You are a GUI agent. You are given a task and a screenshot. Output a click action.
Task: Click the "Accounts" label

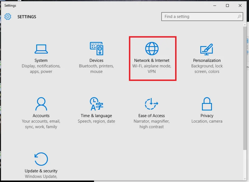[41, 116]
